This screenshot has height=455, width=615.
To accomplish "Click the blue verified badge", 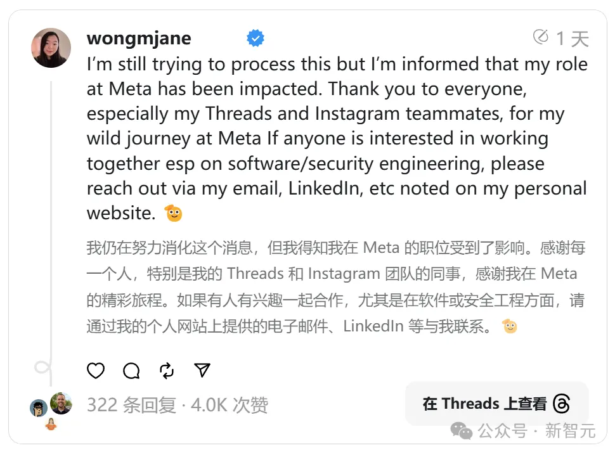I will (256, 39).
